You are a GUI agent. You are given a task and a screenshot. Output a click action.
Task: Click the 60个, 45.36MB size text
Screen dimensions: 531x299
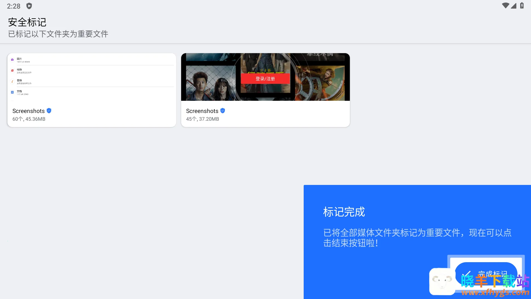pos(29,119)
